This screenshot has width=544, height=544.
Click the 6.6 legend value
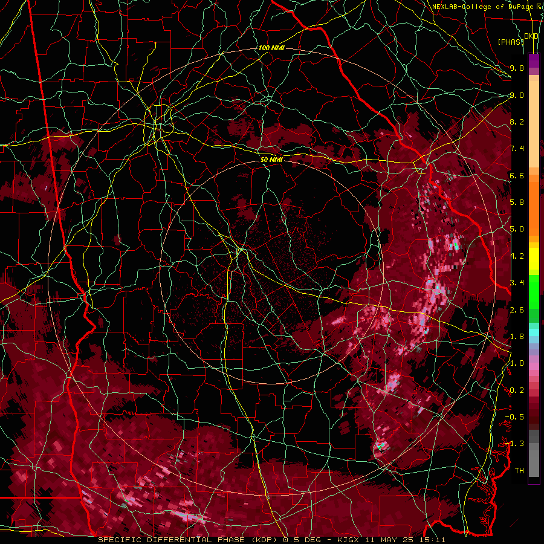tap(517, 175)
